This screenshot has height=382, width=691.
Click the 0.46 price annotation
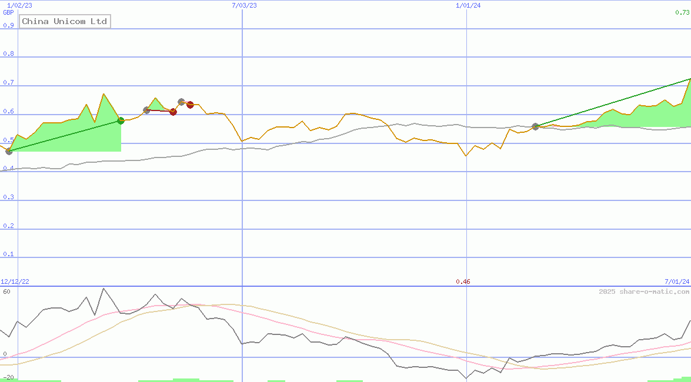464,282
